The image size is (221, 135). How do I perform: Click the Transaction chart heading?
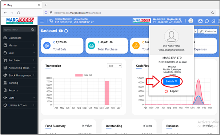coord(53,66)
